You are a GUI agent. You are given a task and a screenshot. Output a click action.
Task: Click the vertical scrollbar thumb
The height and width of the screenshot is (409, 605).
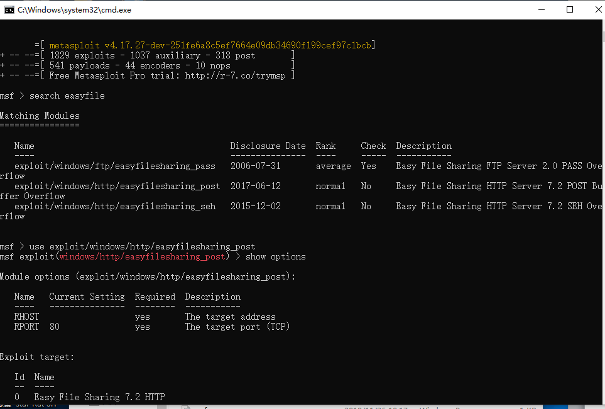click(x=604, y=36)
